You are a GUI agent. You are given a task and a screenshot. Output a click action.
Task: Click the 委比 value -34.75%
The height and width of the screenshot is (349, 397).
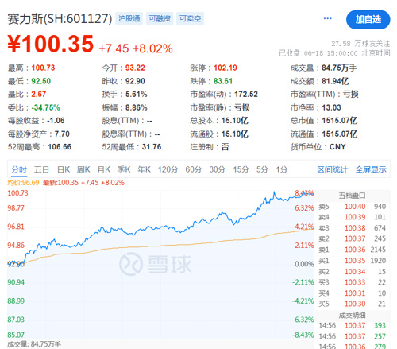click(45, 107)
